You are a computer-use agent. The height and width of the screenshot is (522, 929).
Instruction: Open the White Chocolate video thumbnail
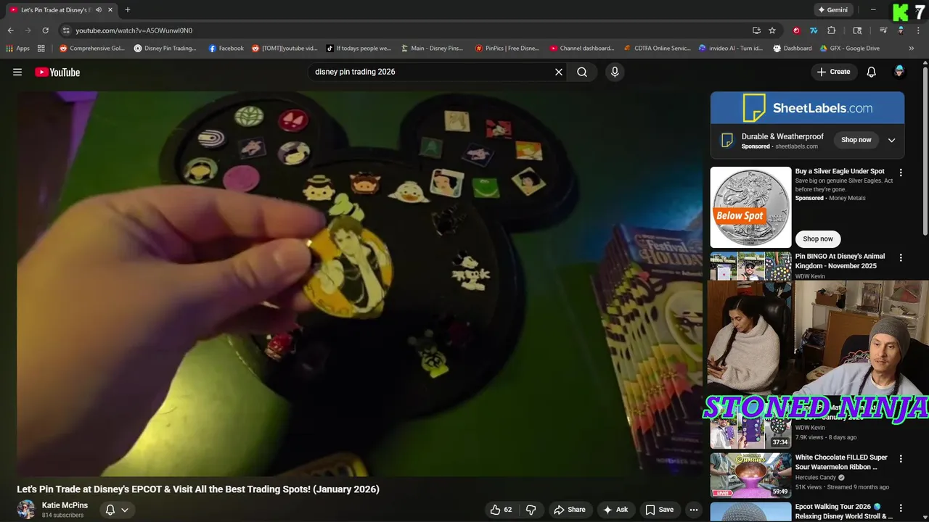[x=750, y=475]
